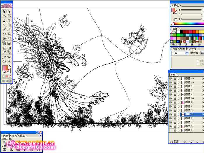Switch to the 轮廓 tab
The width and height of the screenshot is (204, 153).
pyautogui.click(x=175, y=49)
